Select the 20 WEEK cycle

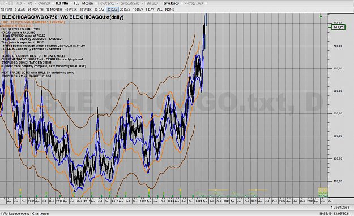tap(86, 10)
